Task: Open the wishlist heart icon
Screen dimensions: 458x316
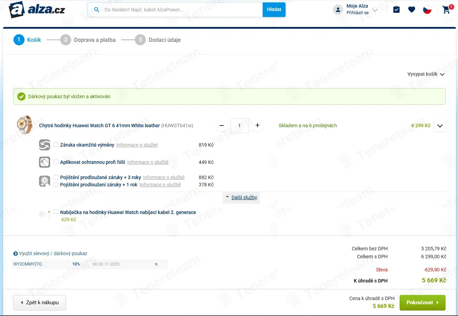Action: (x=411, y=9)
